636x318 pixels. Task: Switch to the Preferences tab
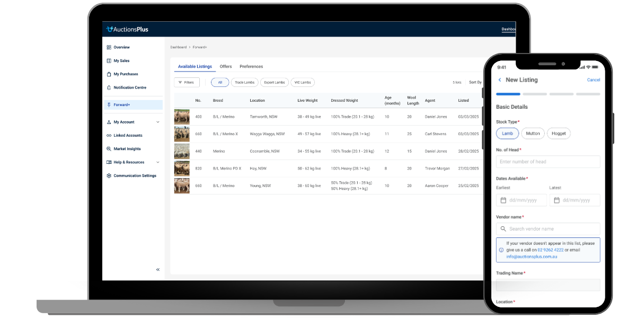click(251, 67)
